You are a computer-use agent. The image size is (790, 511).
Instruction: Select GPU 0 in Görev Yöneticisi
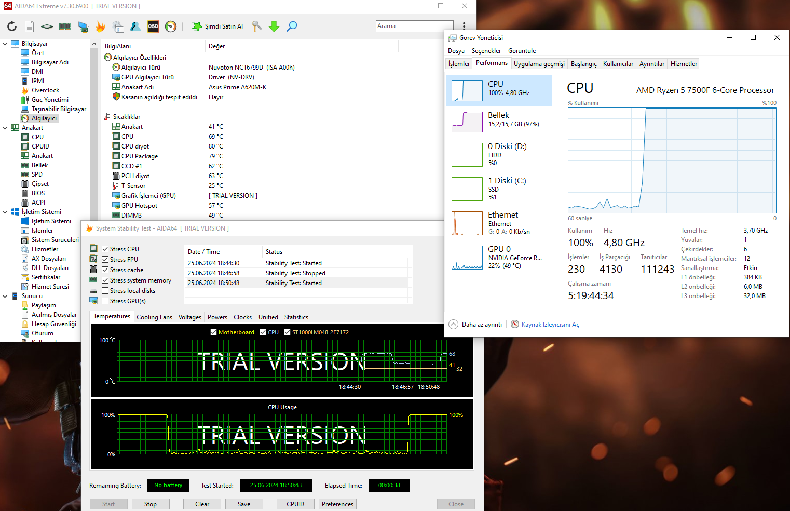pos(499,257)
